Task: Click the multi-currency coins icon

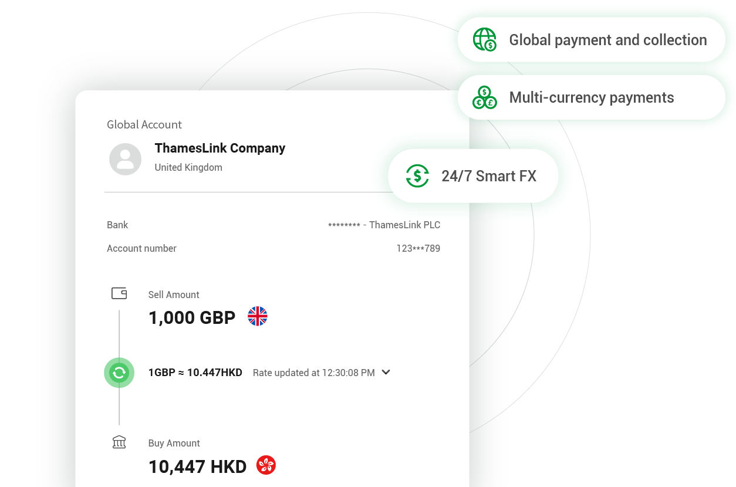Action: pos(485,97)
